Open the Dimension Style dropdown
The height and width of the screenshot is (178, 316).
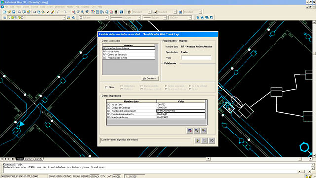175,12
